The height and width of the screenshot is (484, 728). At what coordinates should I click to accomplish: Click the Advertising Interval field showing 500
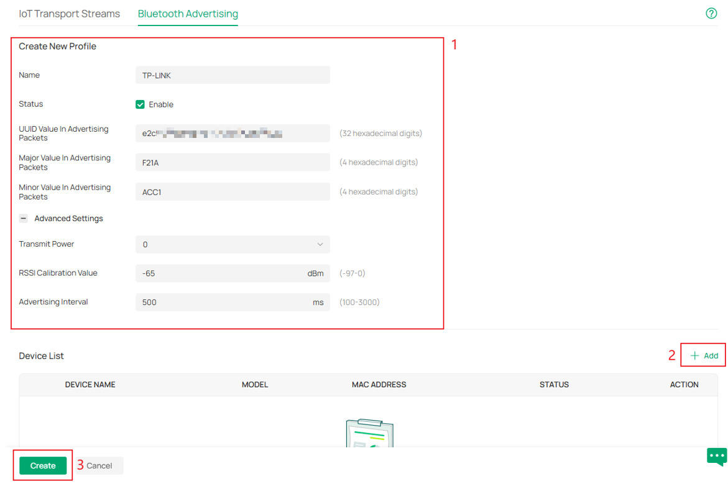(x=233, y=302)
